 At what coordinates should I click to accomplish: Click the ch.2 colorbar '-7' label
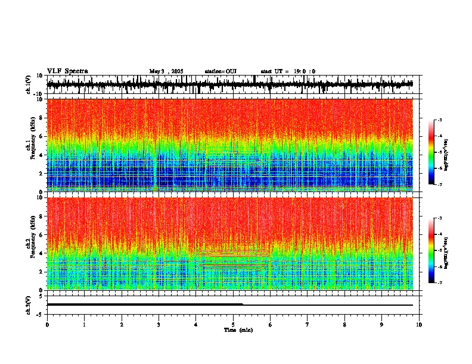tap(440, 283)
